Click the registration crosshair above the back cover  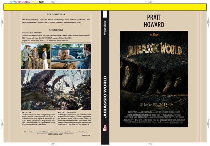(53, 2)
